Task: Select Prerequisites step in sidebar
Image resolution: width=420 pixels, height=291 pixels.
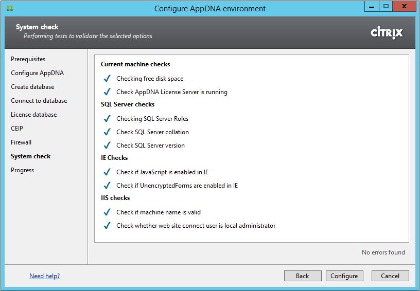Action: coord(28,59)
